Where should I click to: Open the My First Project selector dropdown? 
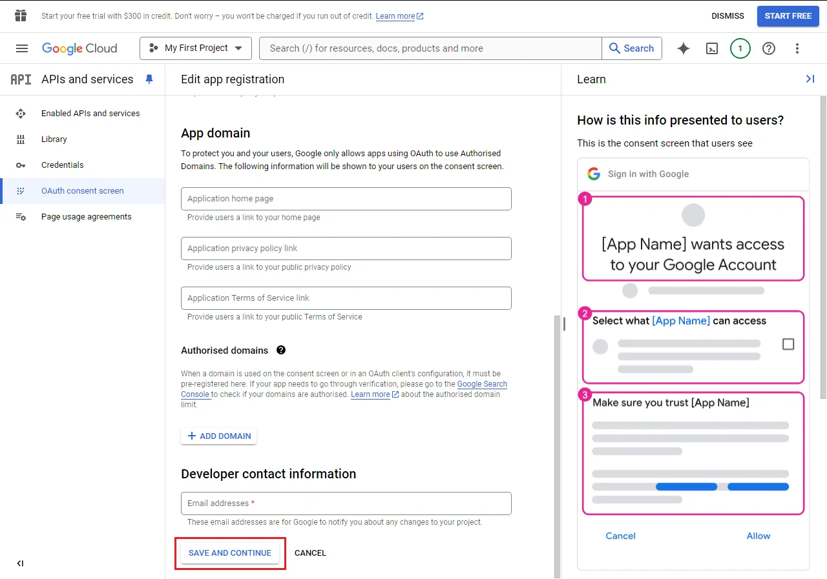pos(196,48)
